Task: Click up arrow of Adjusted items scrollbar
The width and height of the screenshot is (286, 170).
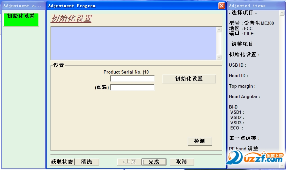Action: [282, 13]
